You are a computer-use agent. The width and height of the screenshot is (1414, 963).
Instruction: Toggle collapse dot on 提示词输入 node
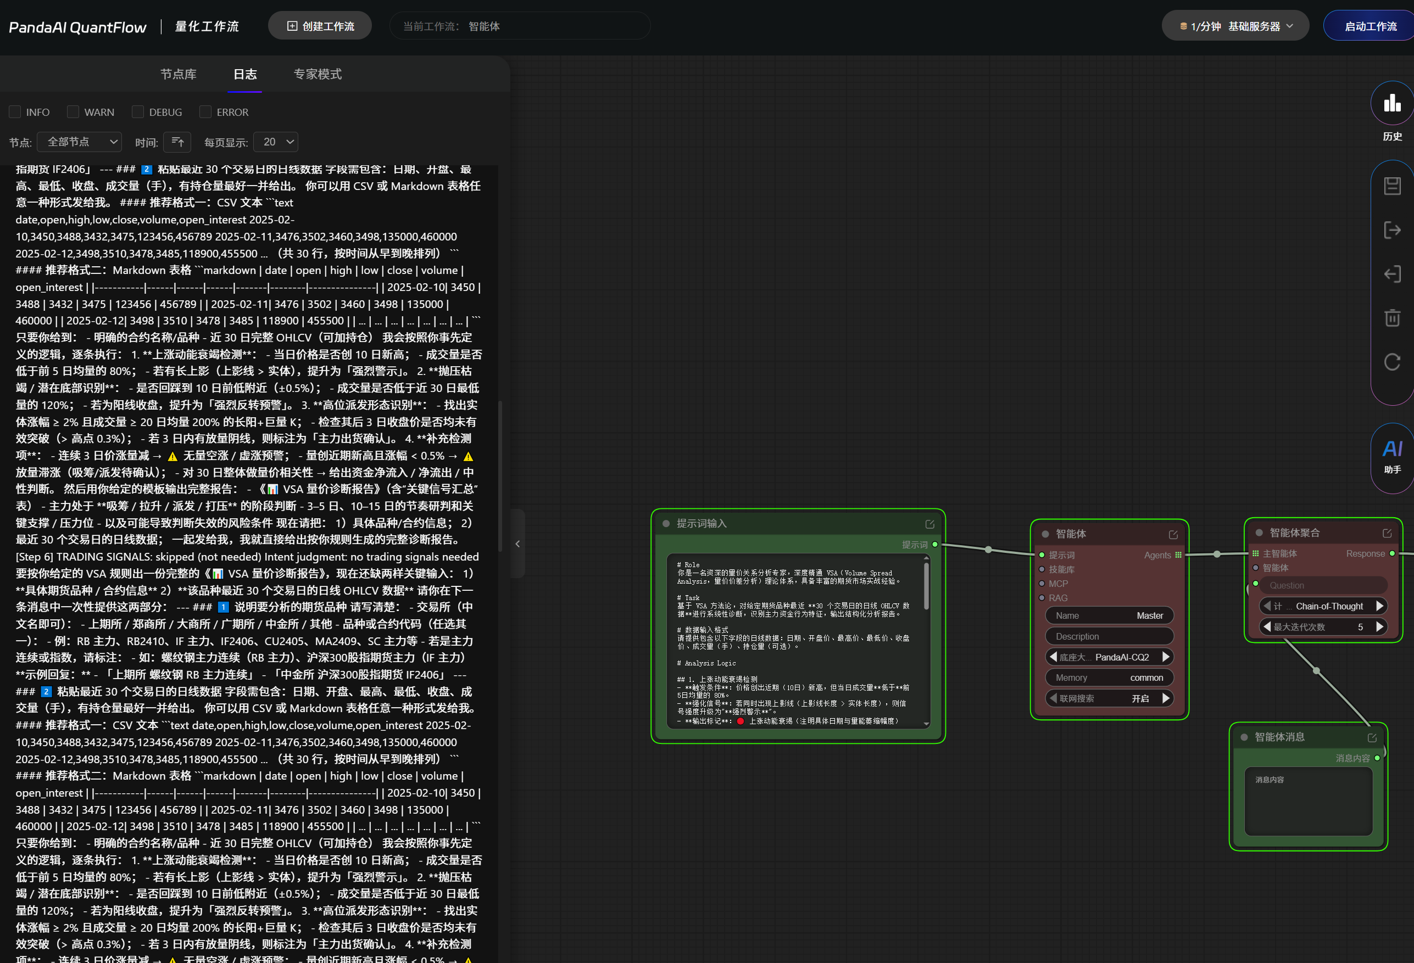click(x=666, y=523)
